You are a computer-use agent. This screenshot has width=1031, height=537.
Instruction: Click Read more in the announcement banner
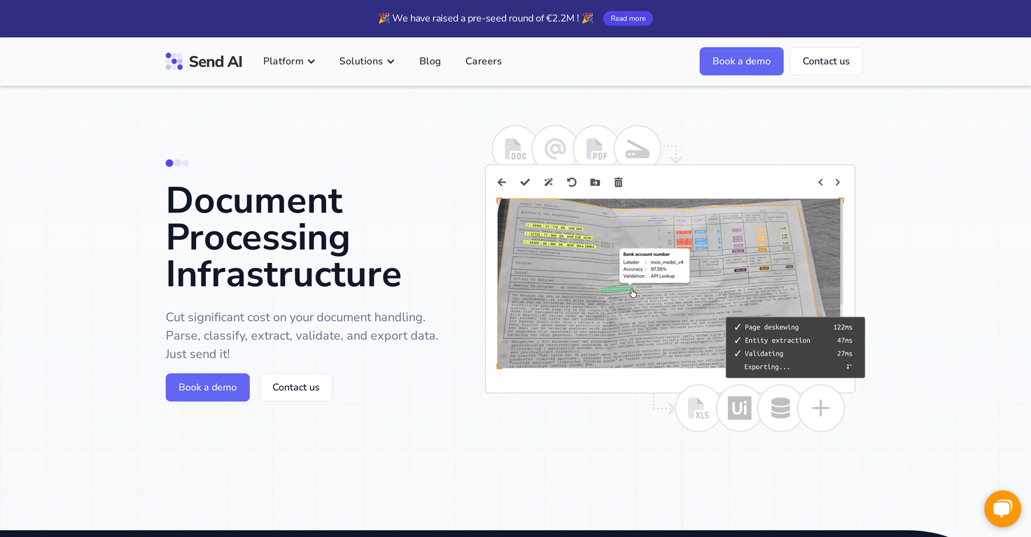(x=628, y=19)
